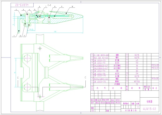162x115 pixels.
Task: Click the M10XLGB41-66 code in row 3
Action: pyautogui.click(x=101, y=79)
